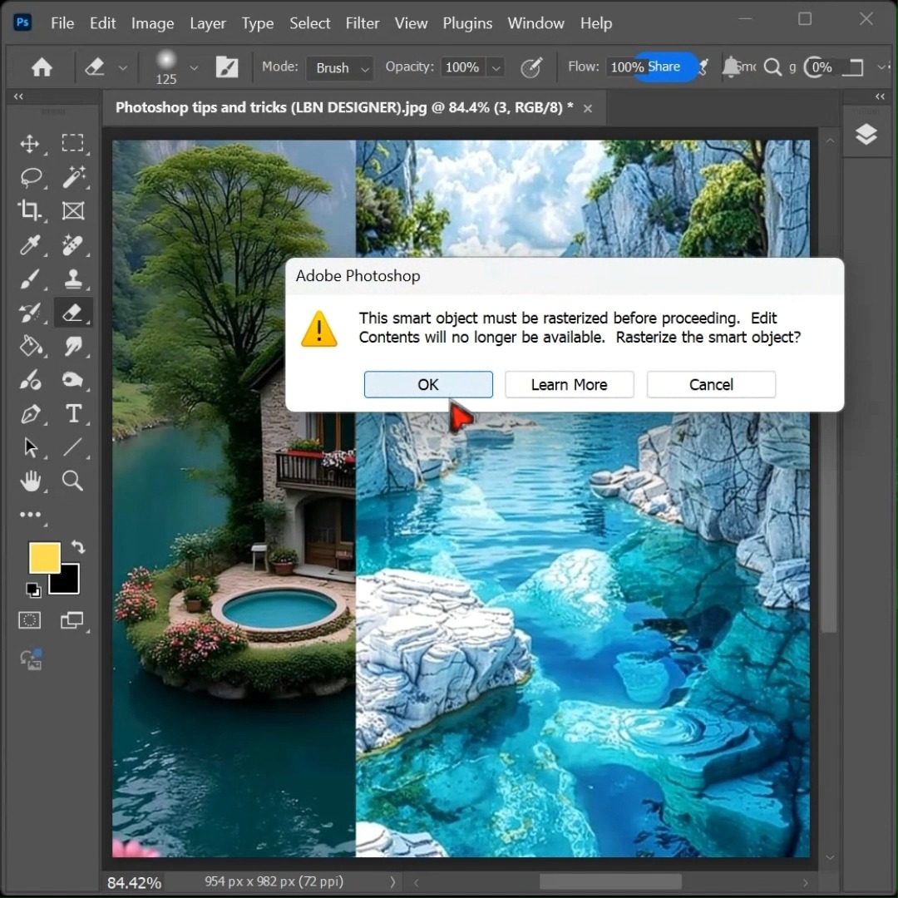Image resolution: width=898 pixels, height=898 pixels.
Task: Change the screen mode
Action: point(72,620)
